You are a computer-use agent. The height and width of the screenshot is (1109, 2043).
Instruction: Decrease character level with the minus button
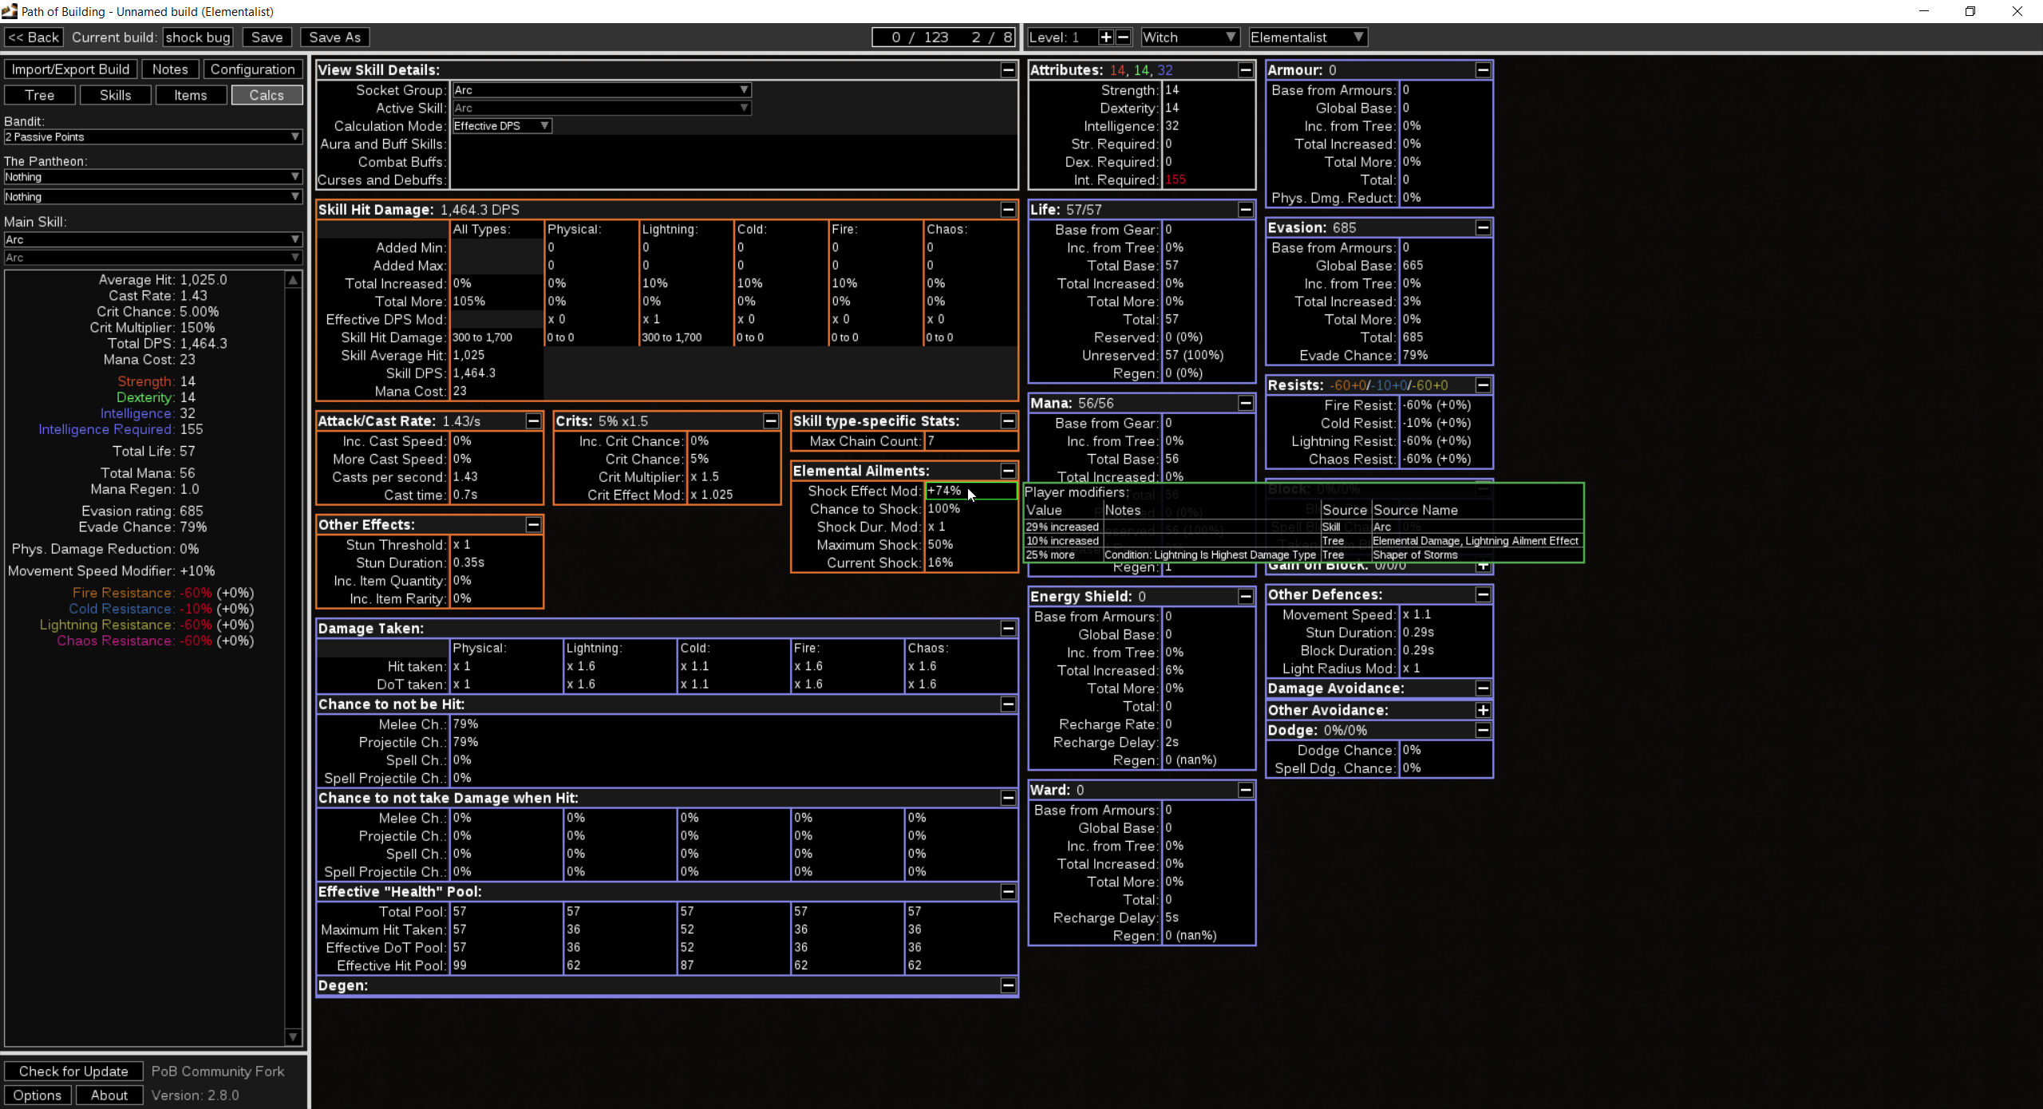[x=1123, y=37]
